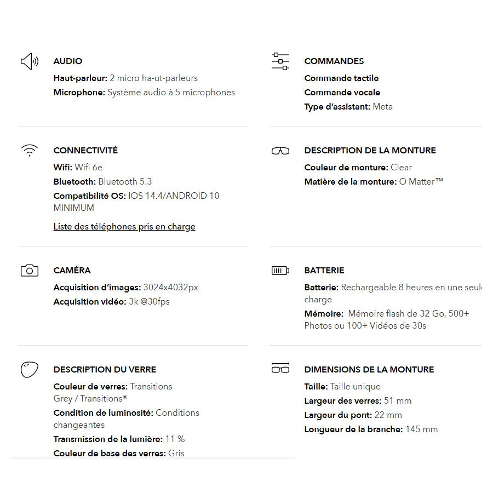Click the Commande tactile label
This screenshot has height=493, width=493.
point(341,78)
